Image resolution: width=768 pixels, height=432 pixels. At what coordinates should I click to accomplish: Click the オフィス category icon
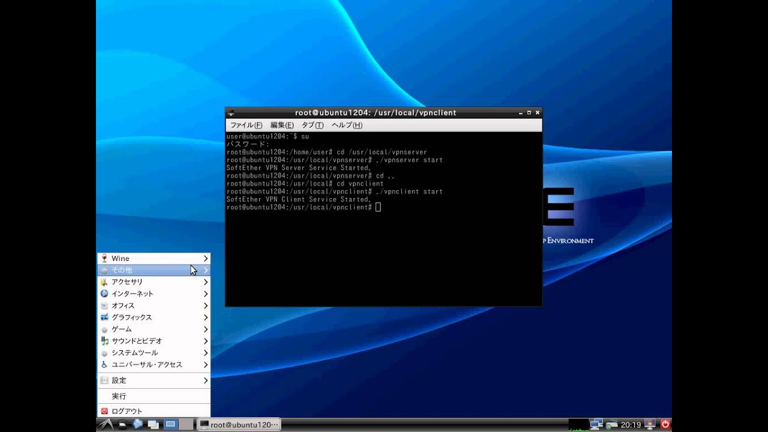[104, 305]
